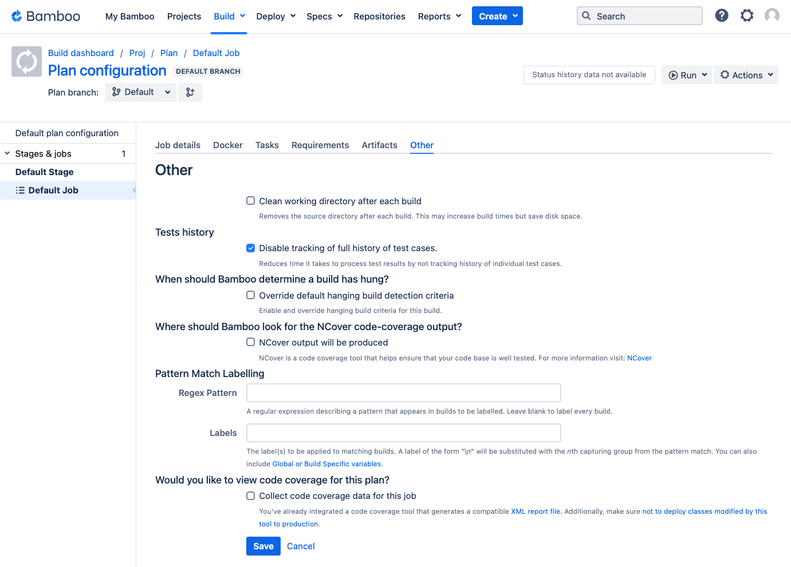
Task: Select the Other tab
Action: pos(422,145)
